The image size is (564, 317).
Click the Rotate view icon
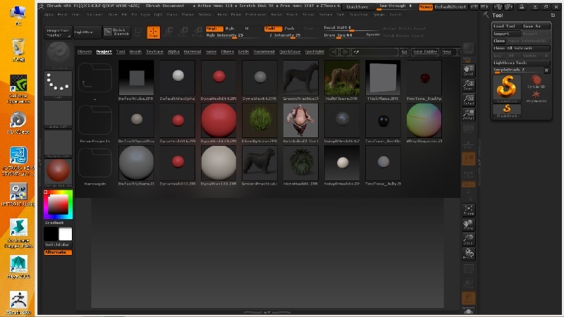(x=468, y=254)
